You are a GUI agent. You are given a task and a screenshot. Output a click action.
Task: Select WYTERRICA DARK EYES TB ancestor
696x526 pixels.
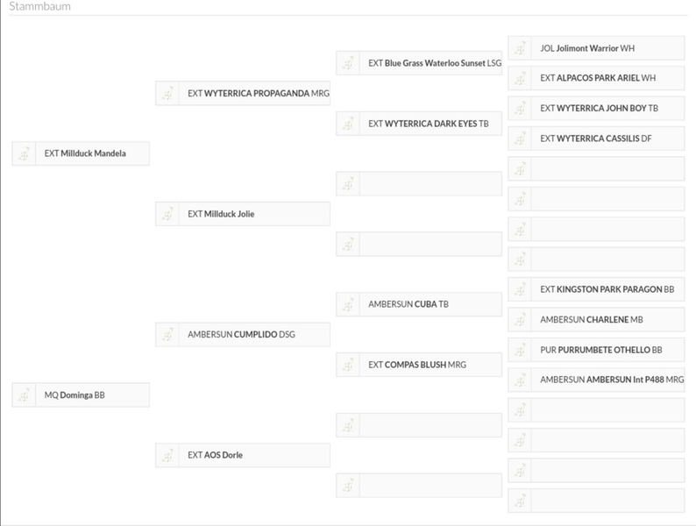click(428, 124)
